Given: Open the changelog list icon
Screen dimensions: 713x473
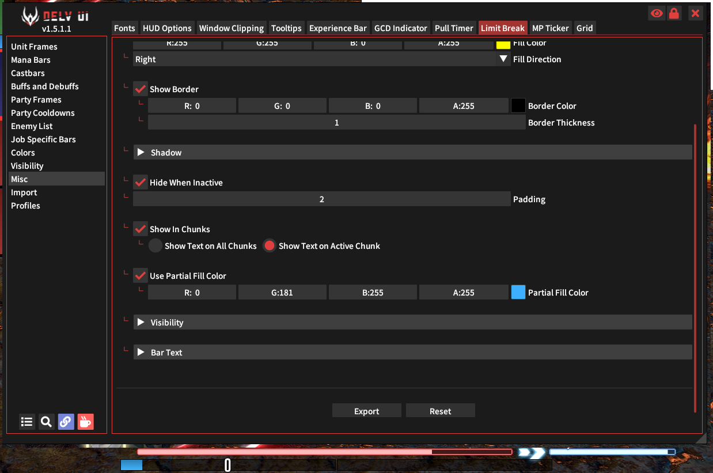Looking at the screenshot, I should point(26,422).
